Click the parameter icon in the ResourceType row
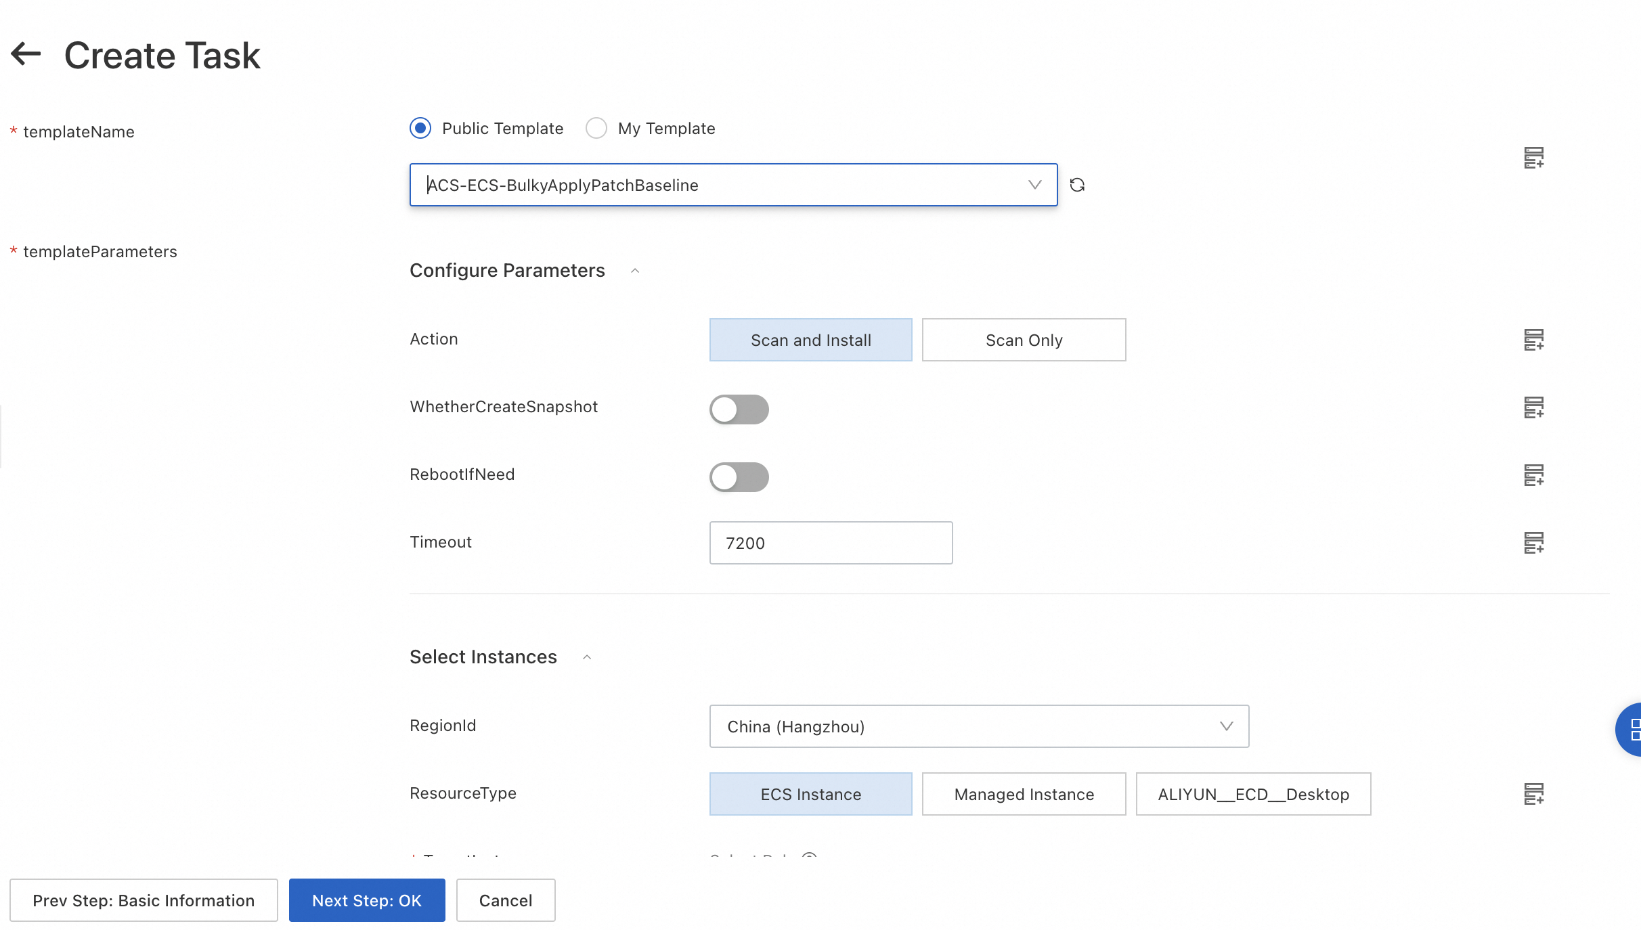 coord(1533,794)
